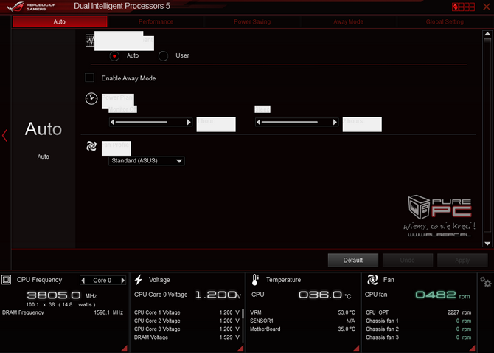
Task: Click the SENSOR1 N/A row
Action: 302,321
